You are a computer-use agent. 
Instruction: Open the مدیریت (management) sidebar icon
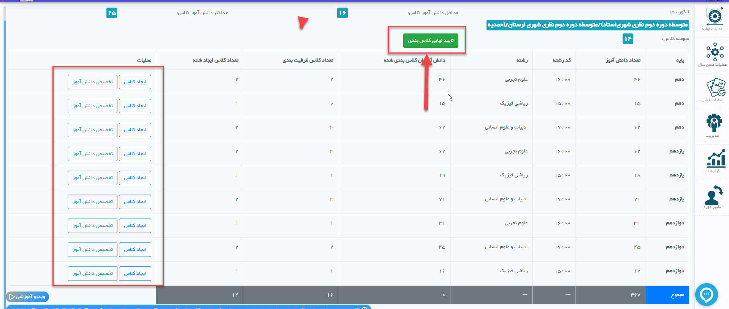(x=714, y=124)
